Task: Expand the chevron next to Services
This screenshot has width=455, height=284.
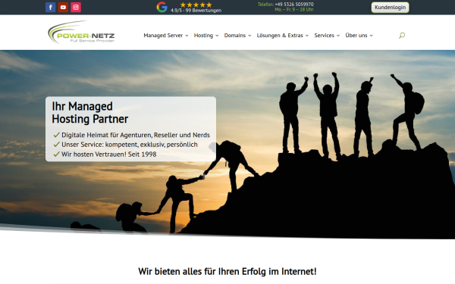Action: pos(338,36)
